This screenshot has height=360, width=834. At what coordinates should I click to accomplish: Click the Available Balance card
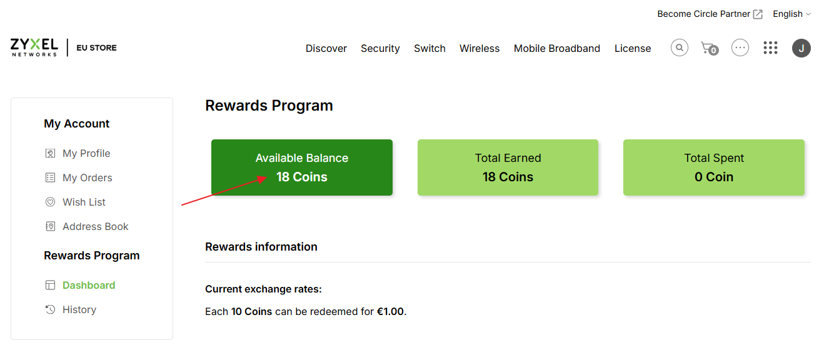pos(302,167)
